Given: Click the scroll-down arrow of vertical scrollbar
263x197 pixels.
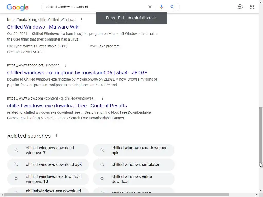Looking at the screenshot, I should click(x=261, y=190).
